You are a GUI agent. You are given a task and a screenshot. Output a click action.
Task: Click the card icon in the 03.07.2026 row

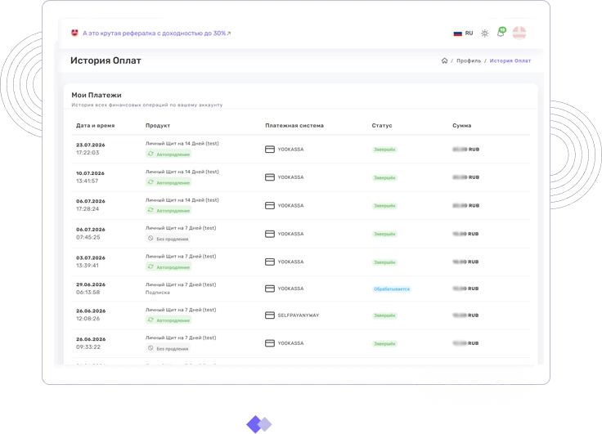[270, 262]
